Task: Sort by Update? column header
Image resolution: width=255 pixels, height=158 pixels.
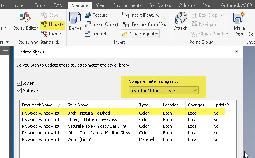Action: coord(223,105)
